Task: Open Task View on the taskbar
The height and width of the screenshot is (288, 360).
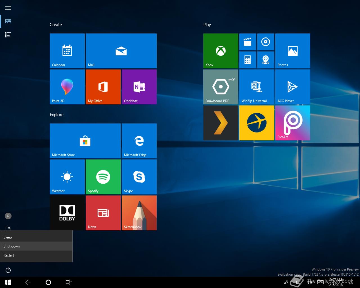Action: pos(69,282)
